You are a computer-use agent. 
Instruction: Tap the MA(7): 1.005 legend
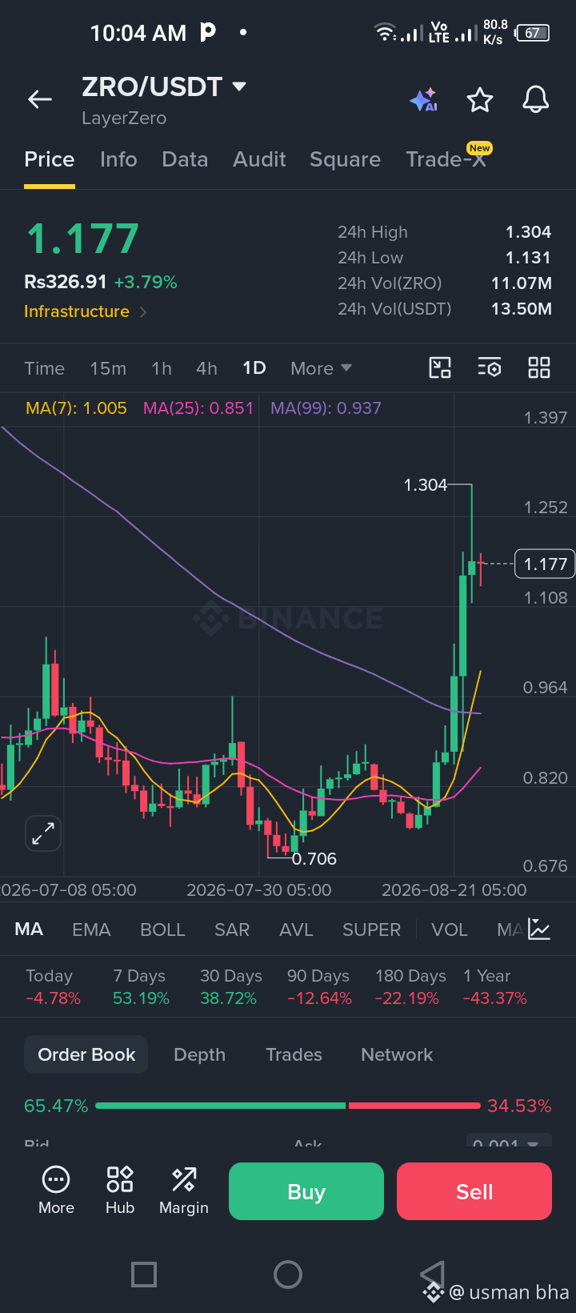click(76, 408)
